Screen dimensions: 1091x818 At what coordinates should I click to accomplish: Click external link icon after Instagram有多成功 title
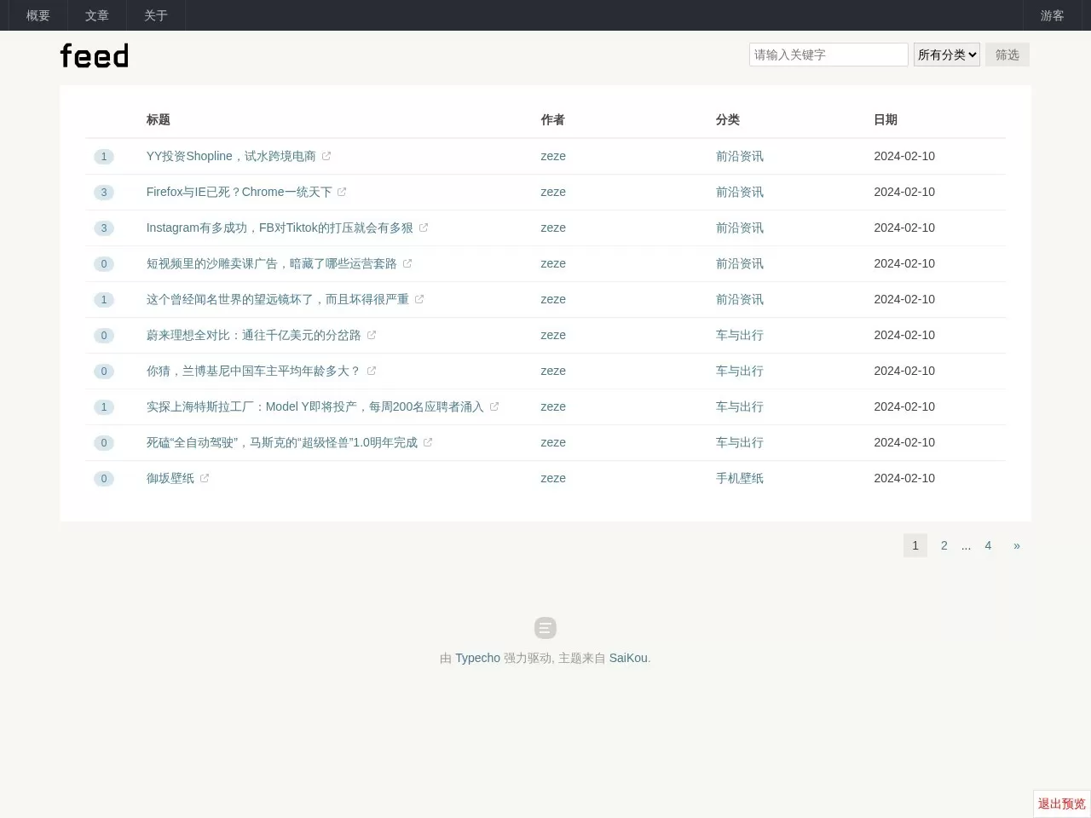424,228
